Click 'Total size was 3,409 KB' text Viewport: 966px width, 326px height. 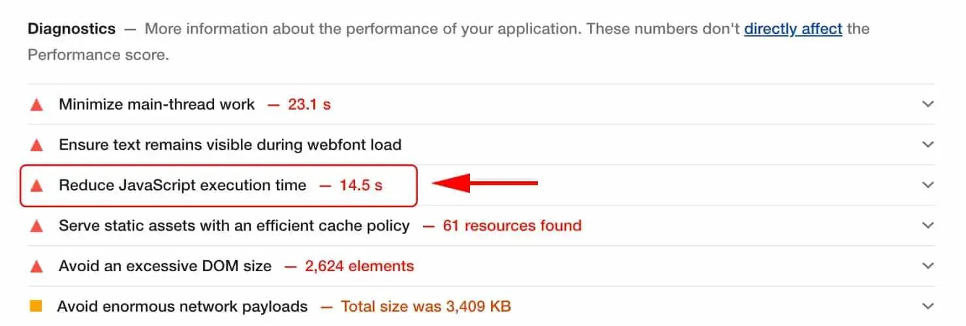(x=426, y=306)
